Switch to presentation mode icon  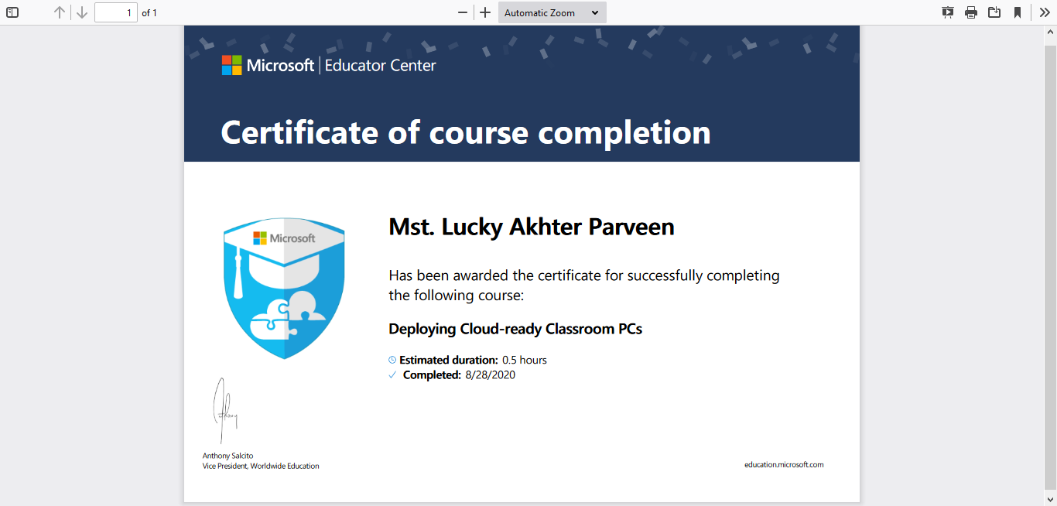coord(948,12)
